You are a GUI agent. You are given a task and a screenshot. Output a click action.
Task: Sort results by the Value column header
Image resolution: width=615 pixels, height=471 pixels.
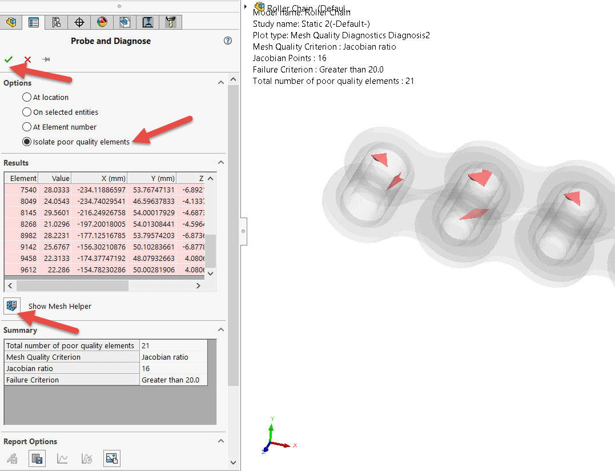pos(56,178)
